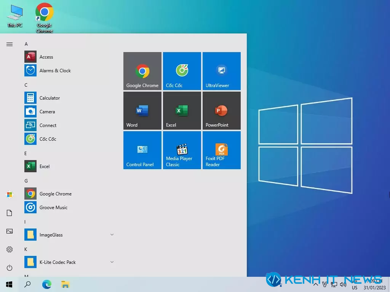
Task: Open Camera in the app list
Action: (69, 111)
